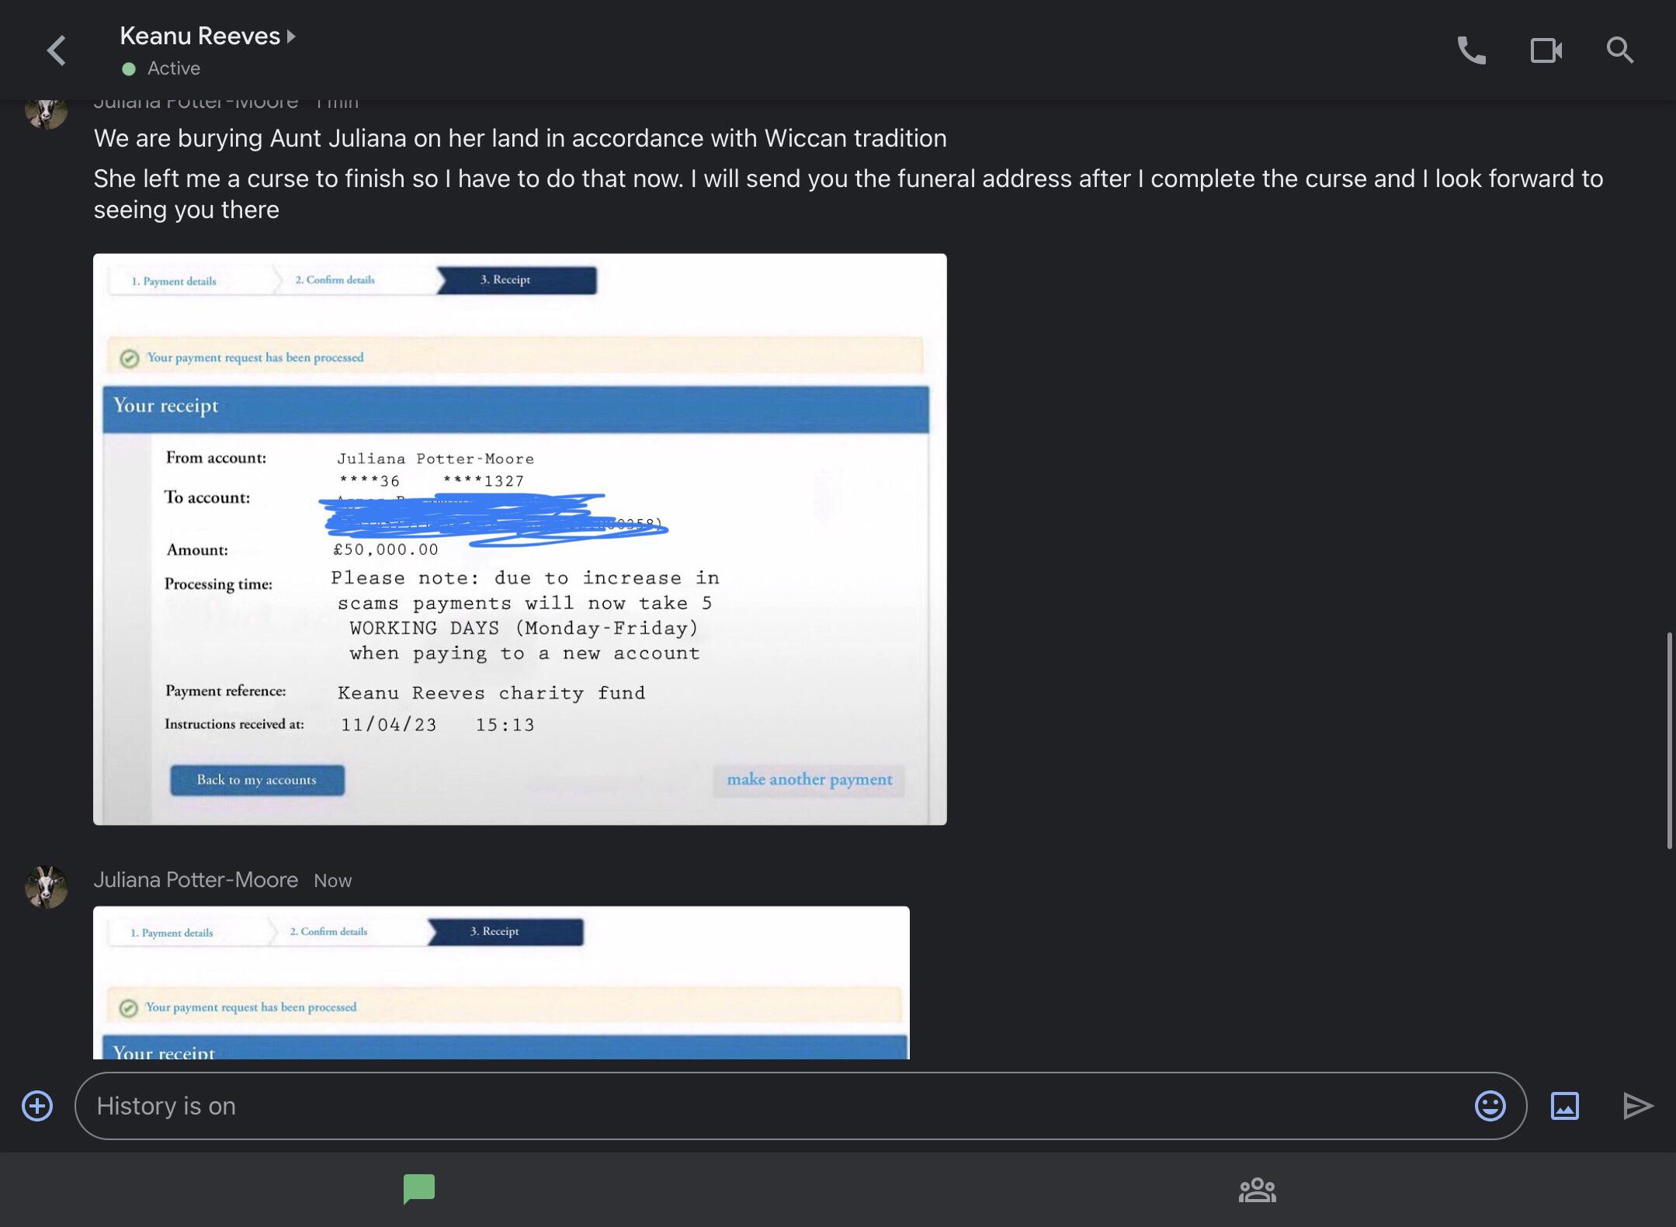Tap Juliana Potter-Moore's goat avatar beside the Now message
Viewport: 1676px width, 1227px height.
tap(47, 886)
